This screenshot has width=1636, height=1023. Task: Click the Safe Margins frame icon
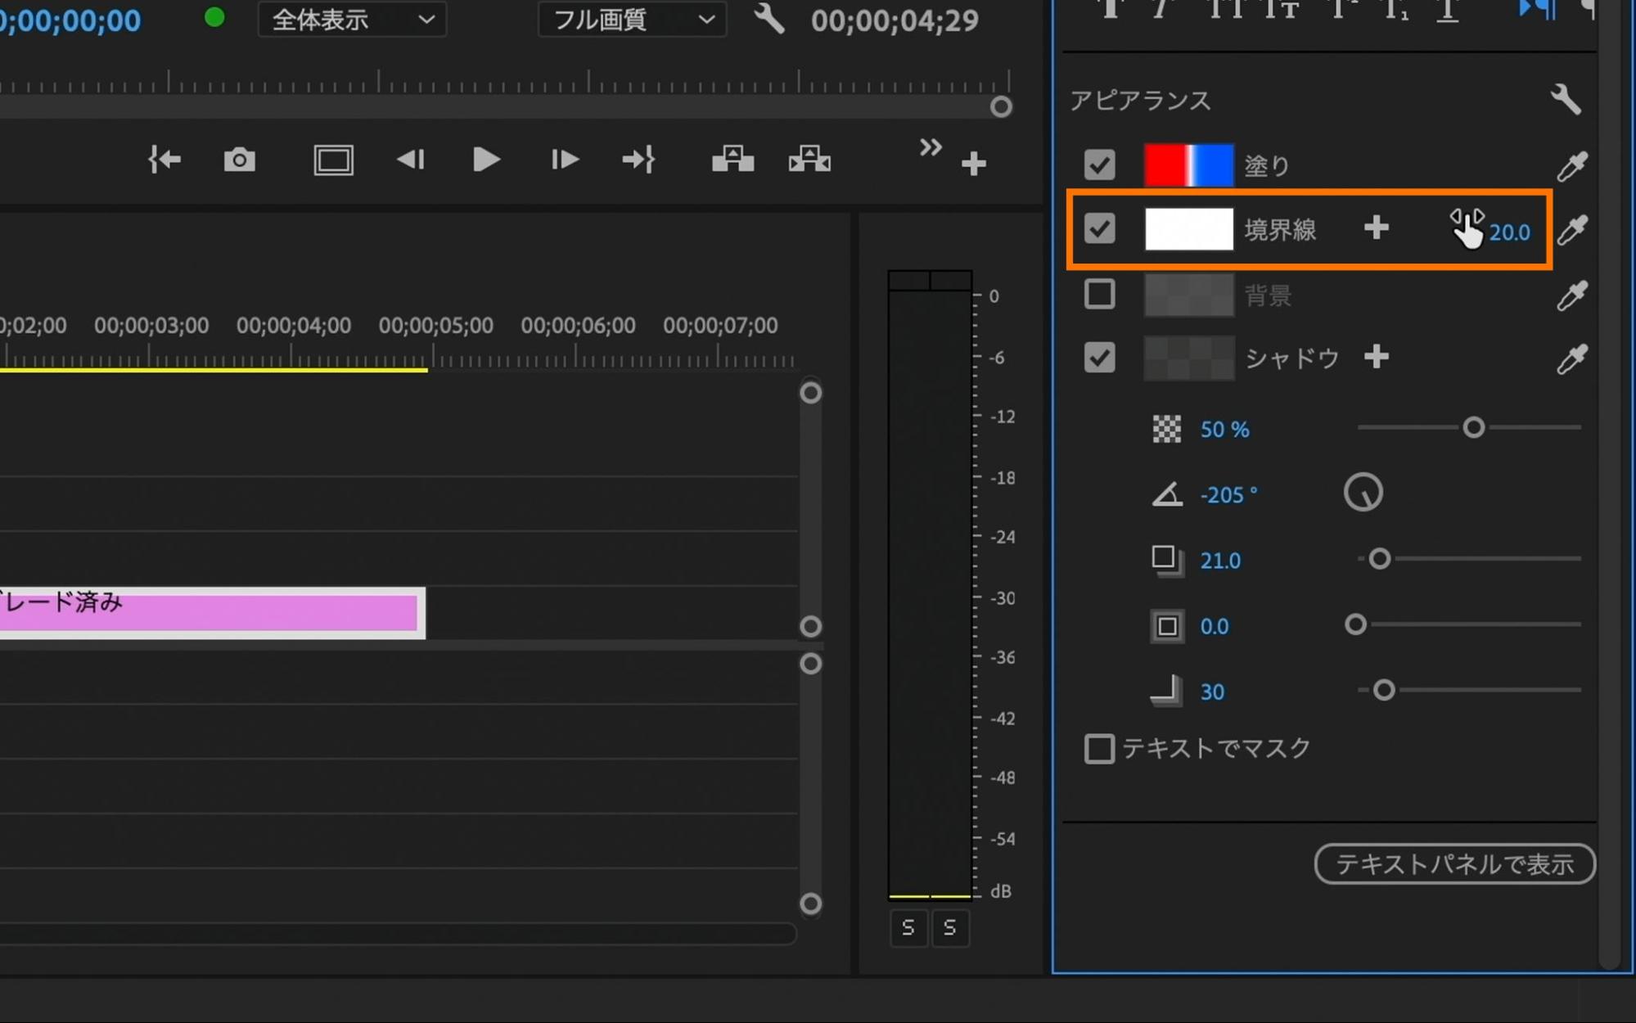(x=333, y=160)
